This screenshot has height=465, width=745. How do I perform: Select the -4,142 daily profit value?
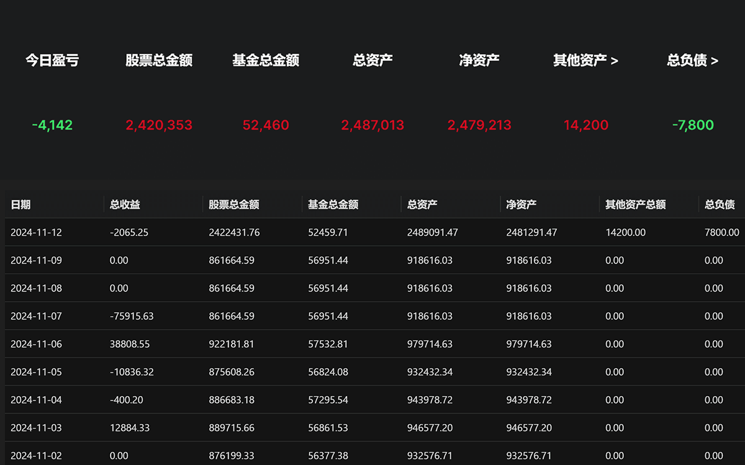tap(52, 125)
